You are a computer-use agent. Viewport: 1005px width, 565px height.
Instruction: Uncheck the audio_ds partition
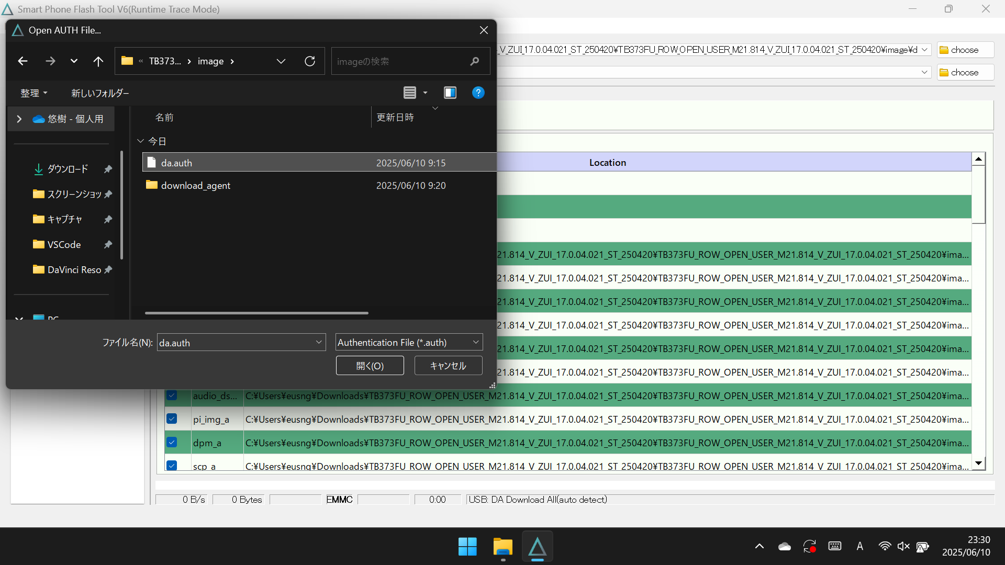pos(172,396)
